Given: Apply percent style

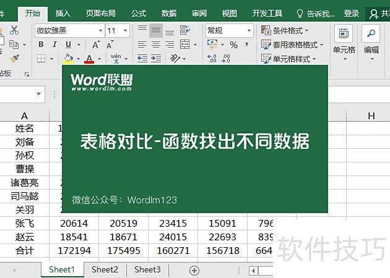Looking at the screenshot, I should click(x=233, y=45).
